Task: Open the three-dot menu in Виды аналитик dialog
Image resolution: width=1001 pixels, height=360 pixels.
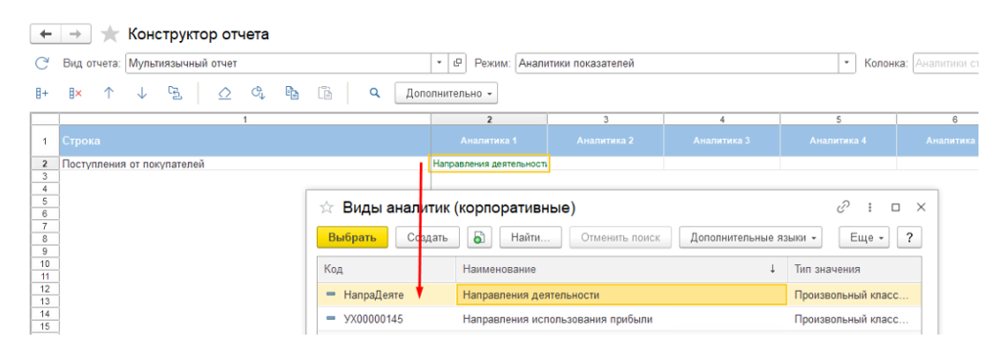Action: tap(870, 207)
